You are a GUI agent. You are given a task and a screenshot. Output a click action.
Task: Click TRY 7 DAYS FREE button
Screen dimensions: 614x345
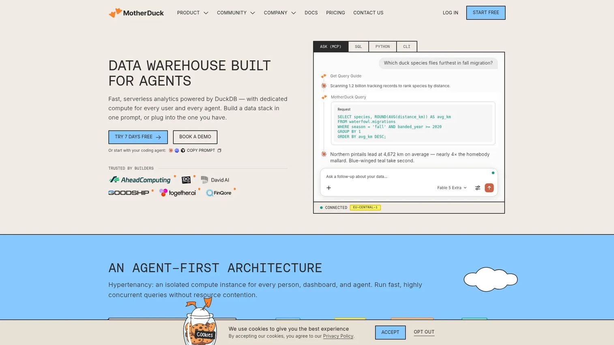[138, 137]
